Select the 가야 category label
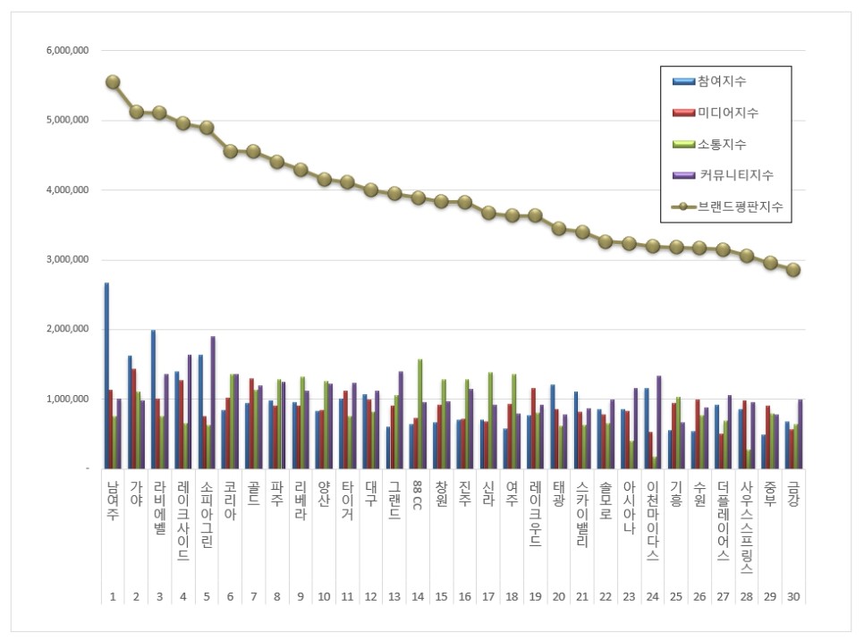This screenshot has height=640, width=864. [x=136, y=493]
